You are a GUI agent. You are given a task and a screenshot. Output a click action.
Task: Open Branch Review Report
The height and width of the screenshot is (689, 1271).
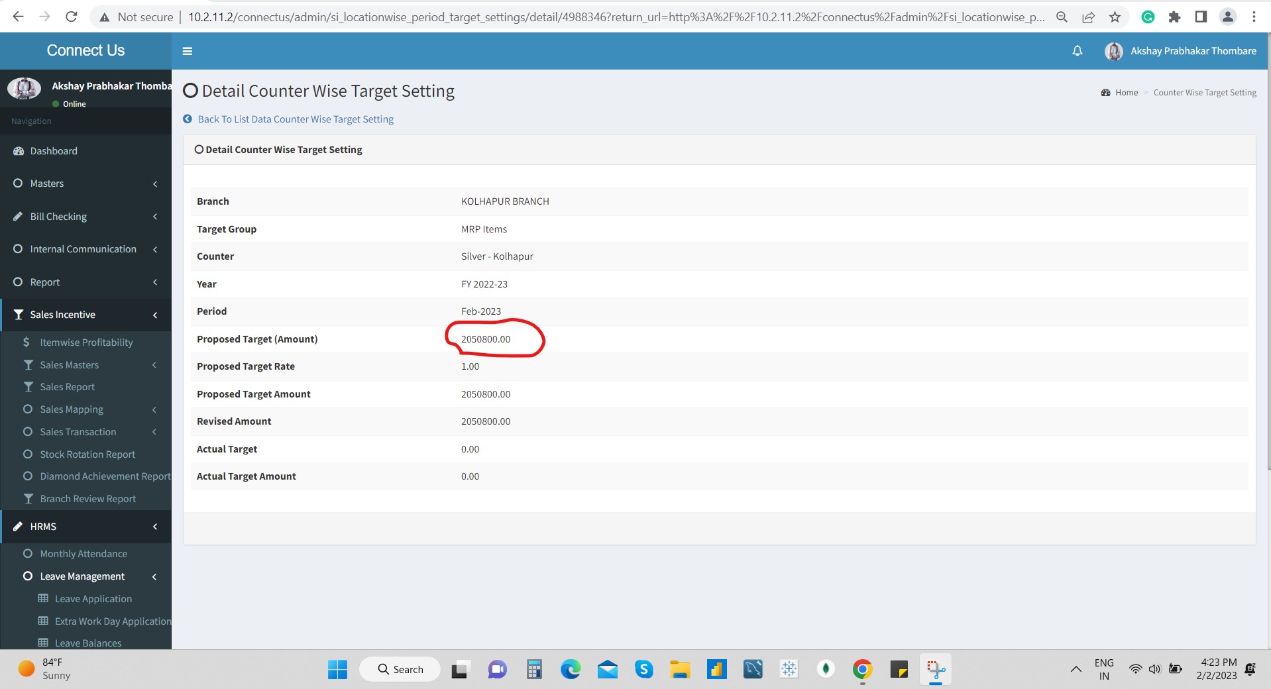pos(86,499)
